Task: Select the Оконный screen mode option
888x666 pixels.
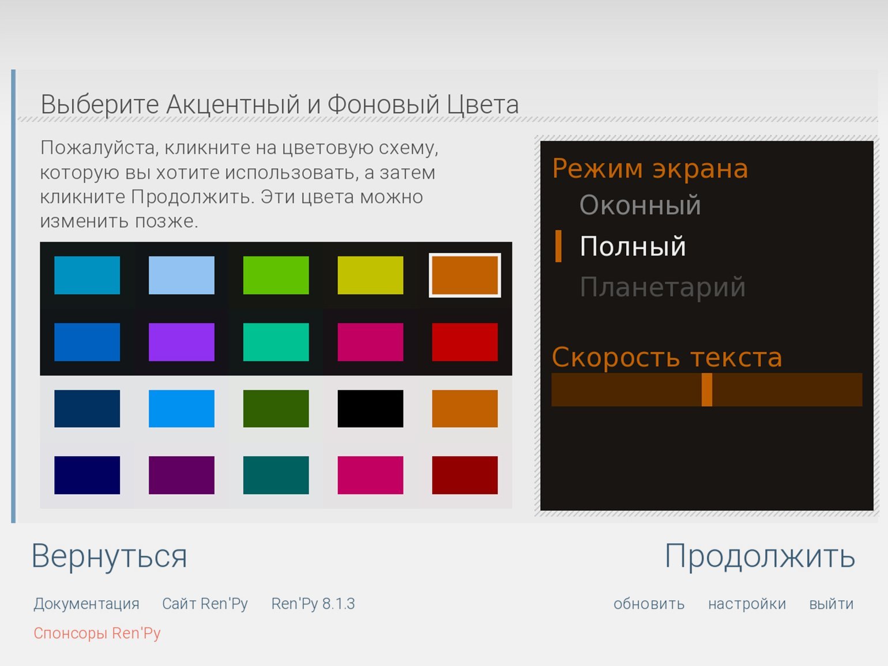Action: point(640,205)
